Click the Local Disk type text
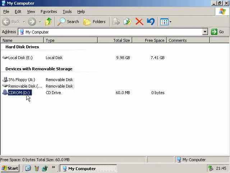Image resolution: width=230 pixels, height=173 pixels. 54,58
